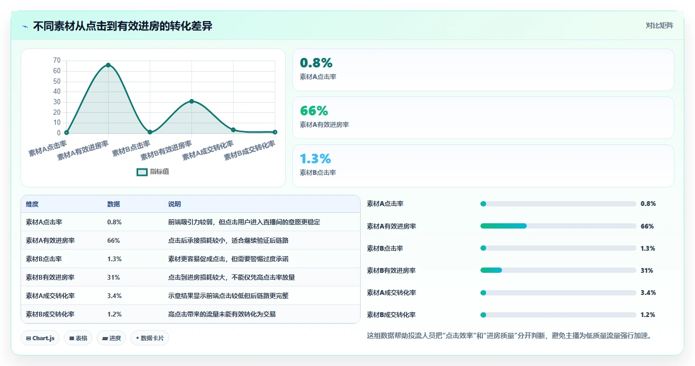The height and width of the screenshot is (366, 695).
Task: Click the 31% value beside progress bar
Action: click(647, 271)
